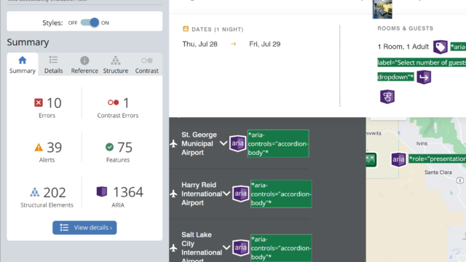Viewport: 466px width, 262px height.
Task: Click the ARIA badge on the map
Action: 398,159
